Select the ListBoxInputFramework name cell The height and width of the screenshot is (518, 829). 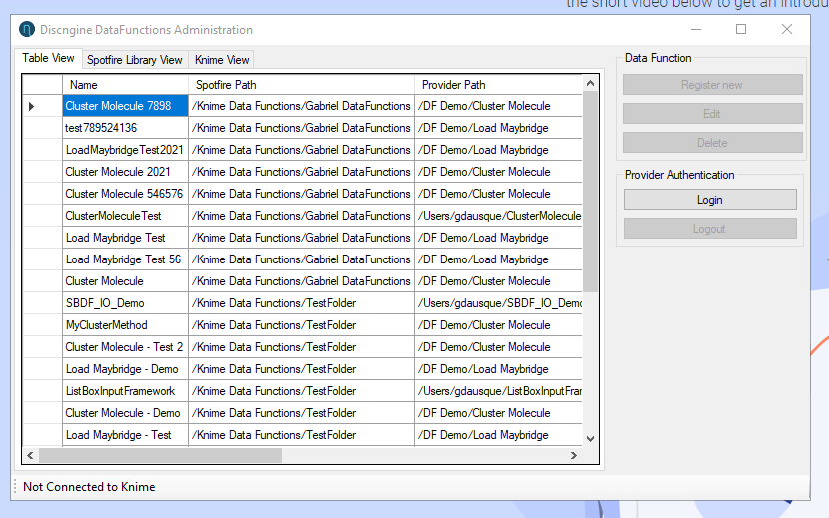pos(125,391)
